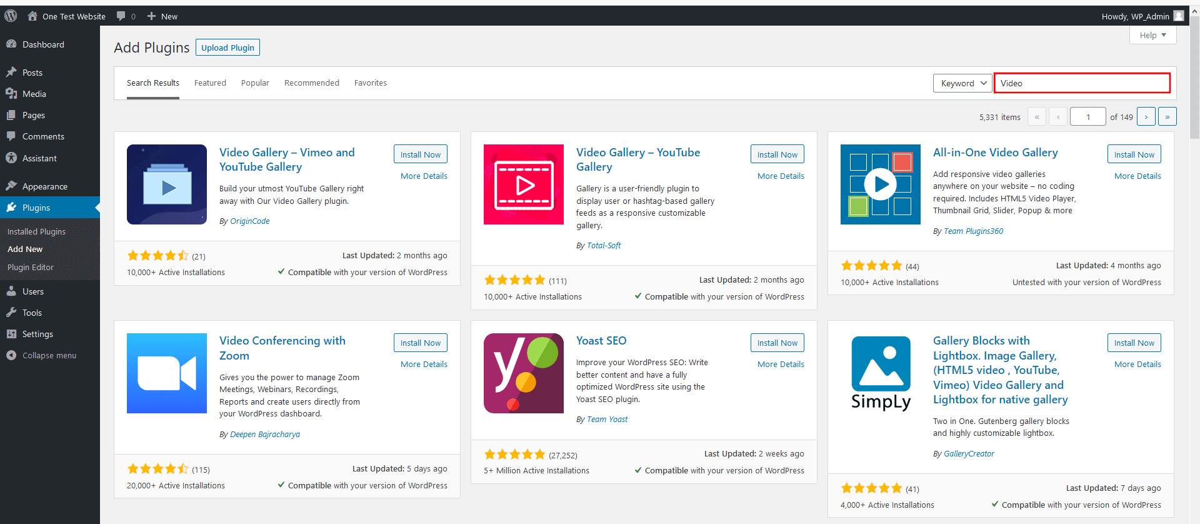Screen dimensions: 1200x524
Task: Switch to the Featured tab
Action: (x=210, y=83)
